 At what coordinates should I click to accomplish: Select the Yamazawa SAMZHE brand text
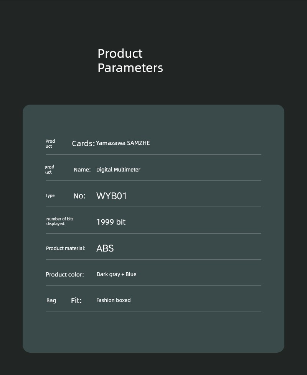123,143
